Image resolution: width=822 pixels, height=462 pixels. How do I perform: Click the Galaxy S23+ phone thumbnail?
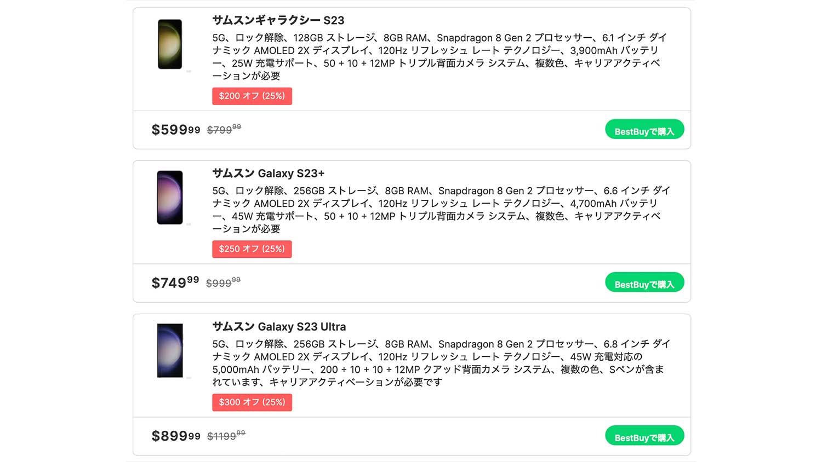point(170,198)
